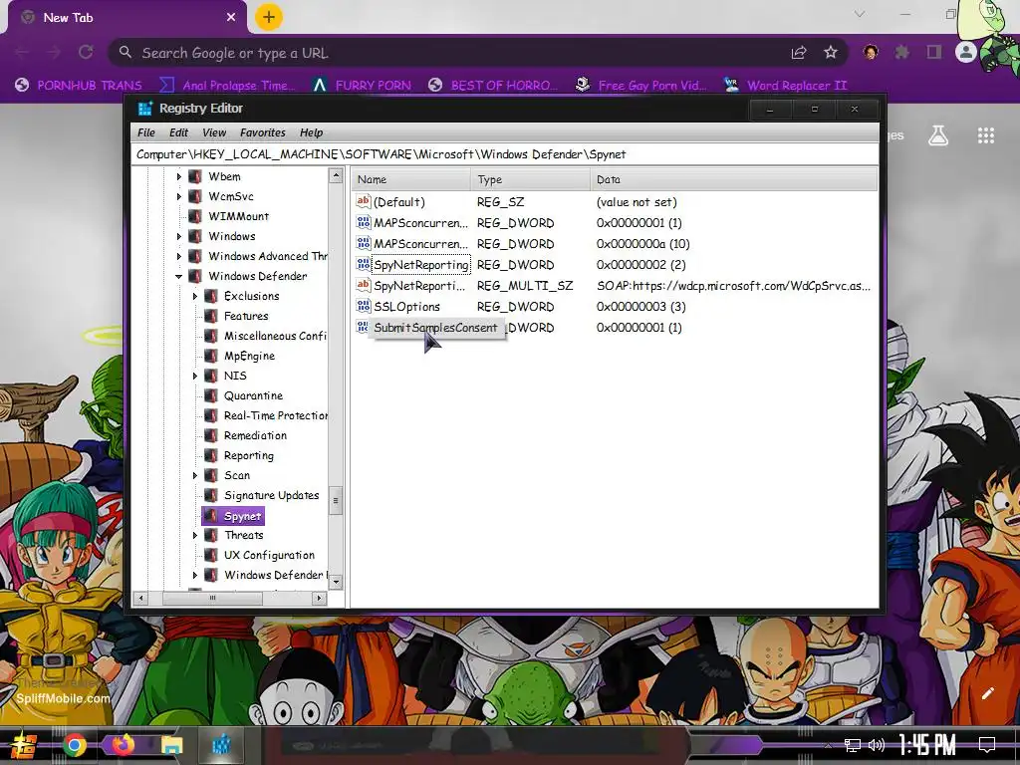The width and height of the screenshot is (1020, 765).
Task: Expand the Windows Advanced Threat key
Action: point(179,256)
